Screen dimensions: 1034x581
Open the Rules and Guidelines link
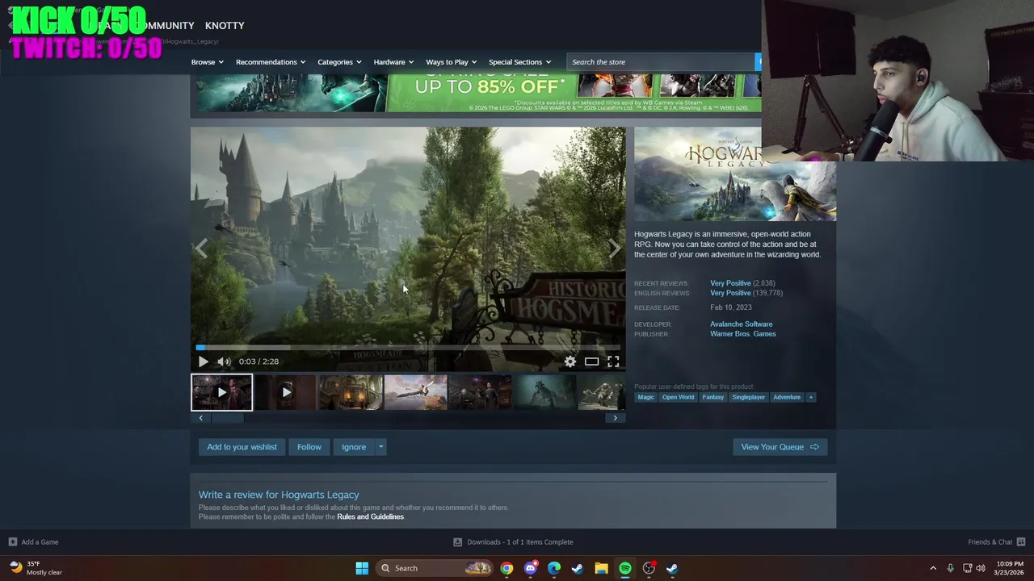pyautogui.click(x=370, y=516)
